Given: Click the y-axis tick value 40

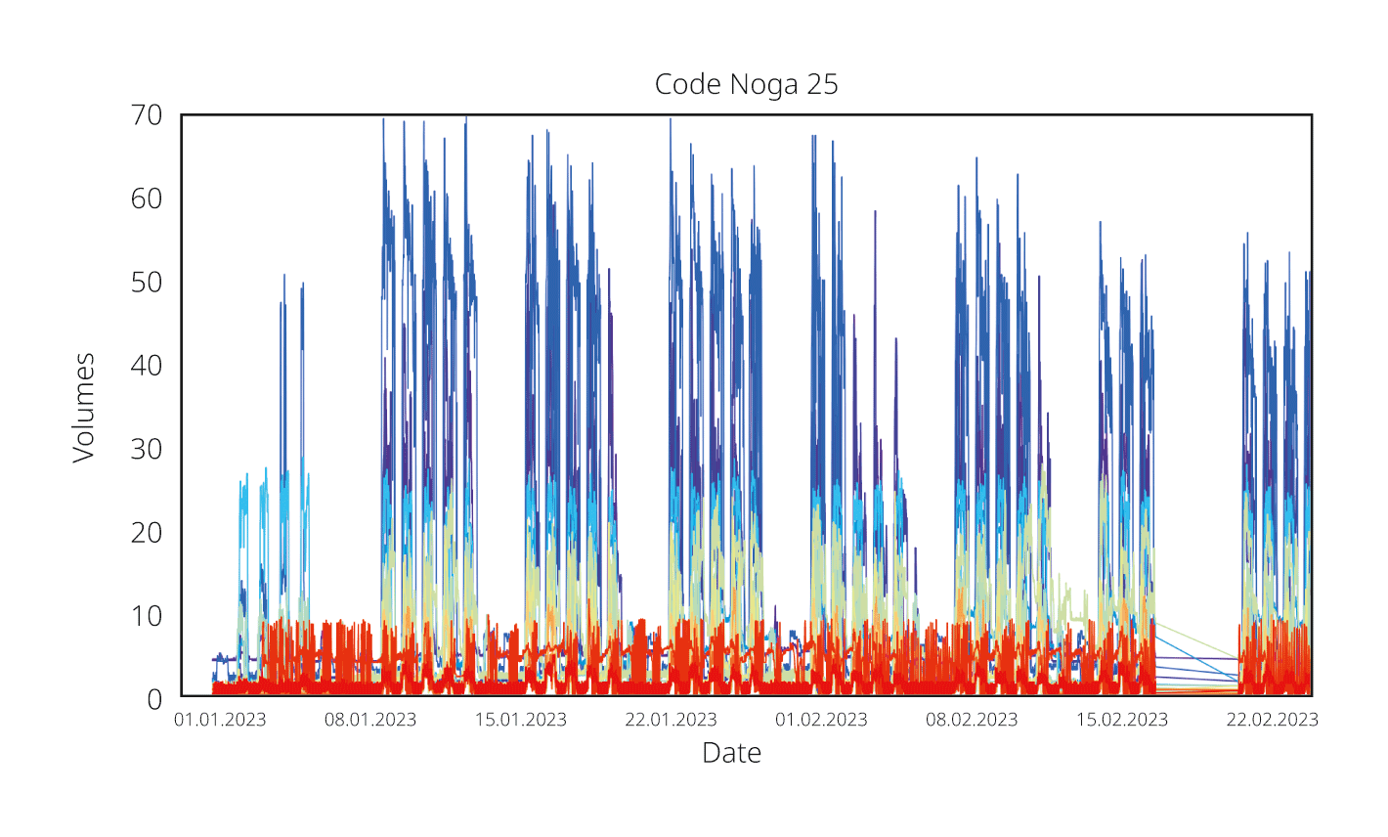Looking at the screenshot, I should 147,366.
